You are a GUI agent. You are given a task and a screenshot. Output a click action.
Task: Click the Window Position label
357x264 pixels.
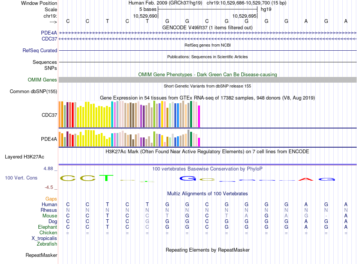(x=39, y=3)
